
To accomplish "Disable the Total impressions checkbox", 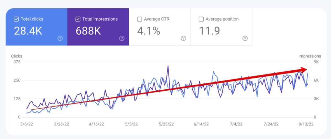I will click(x=78, y=19).
